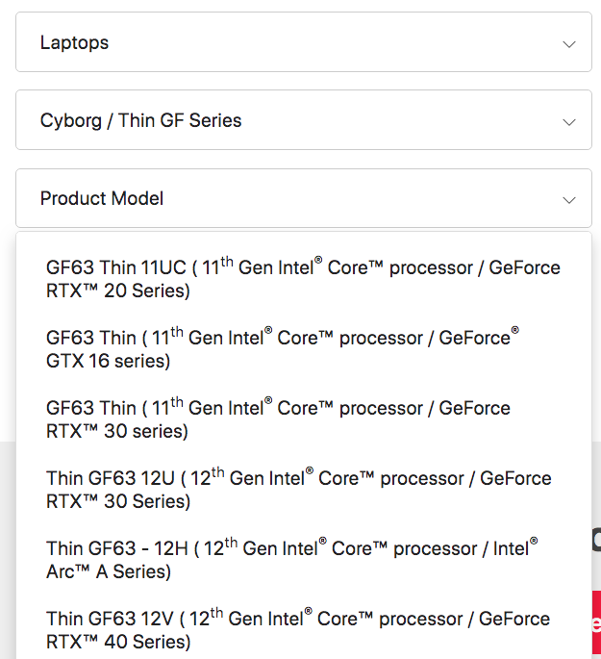Click the "Cyborg / Thin GF Series" text
This screenshot has width=601, height=659.
click(140, 120)
